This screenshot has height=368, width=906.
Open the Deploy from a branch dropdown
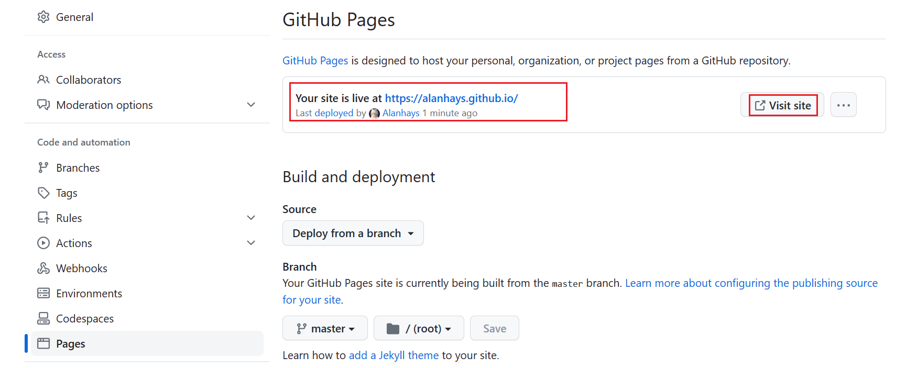click(353, 233)
